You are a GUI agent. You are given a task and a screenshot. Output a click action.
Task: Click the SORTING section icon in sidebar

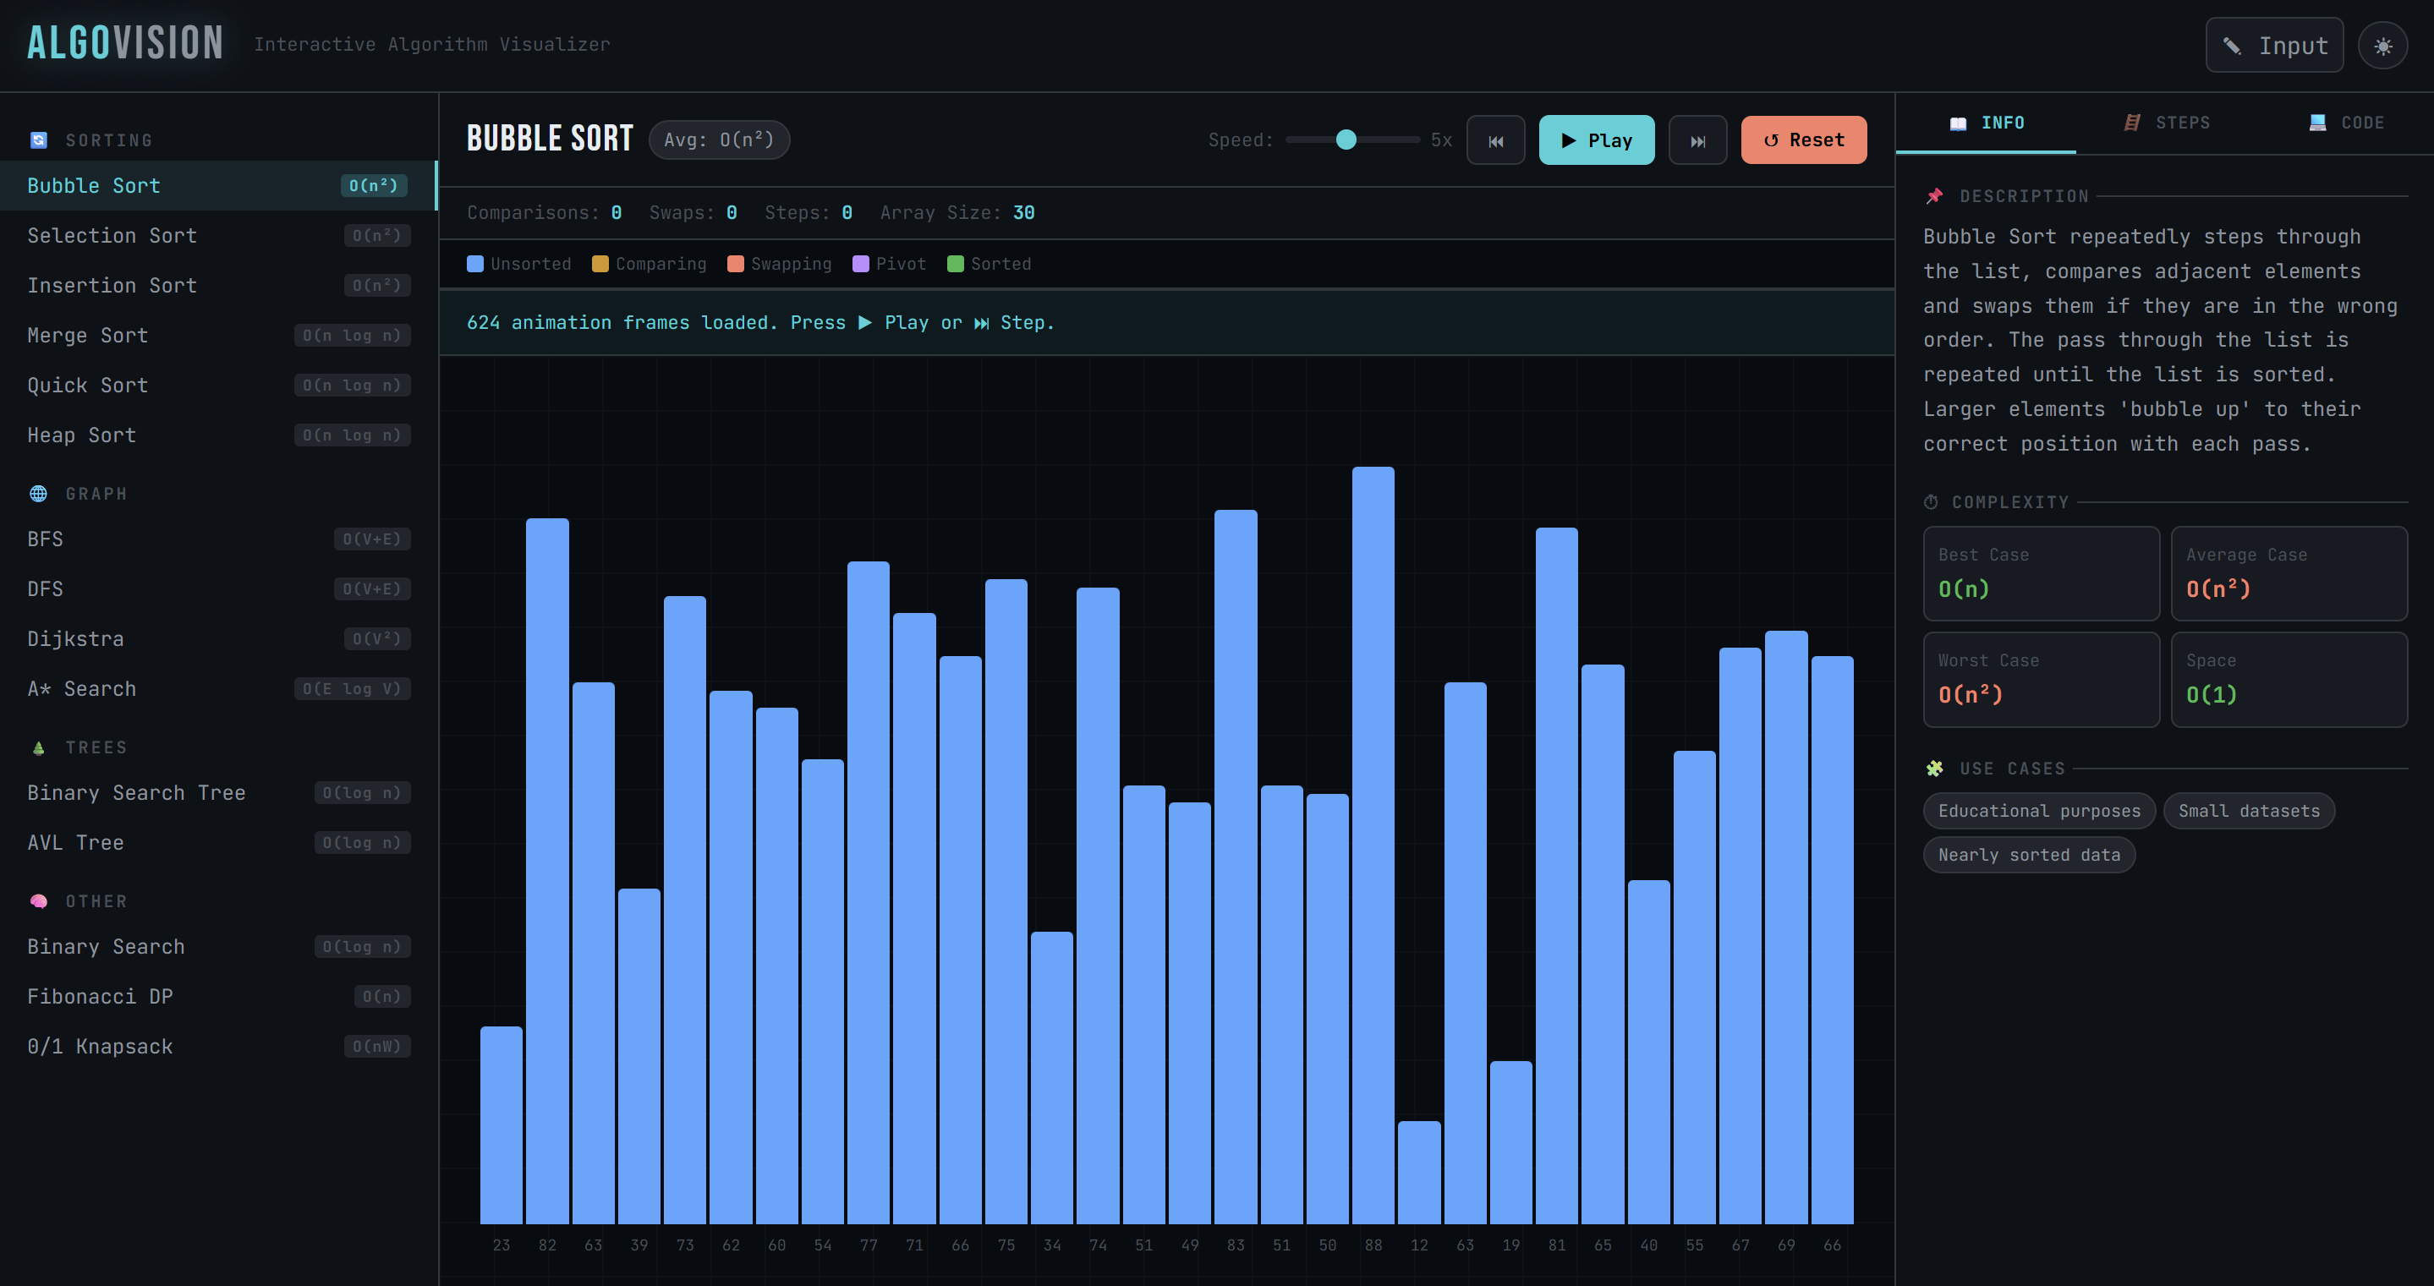[x=39, y=139]
